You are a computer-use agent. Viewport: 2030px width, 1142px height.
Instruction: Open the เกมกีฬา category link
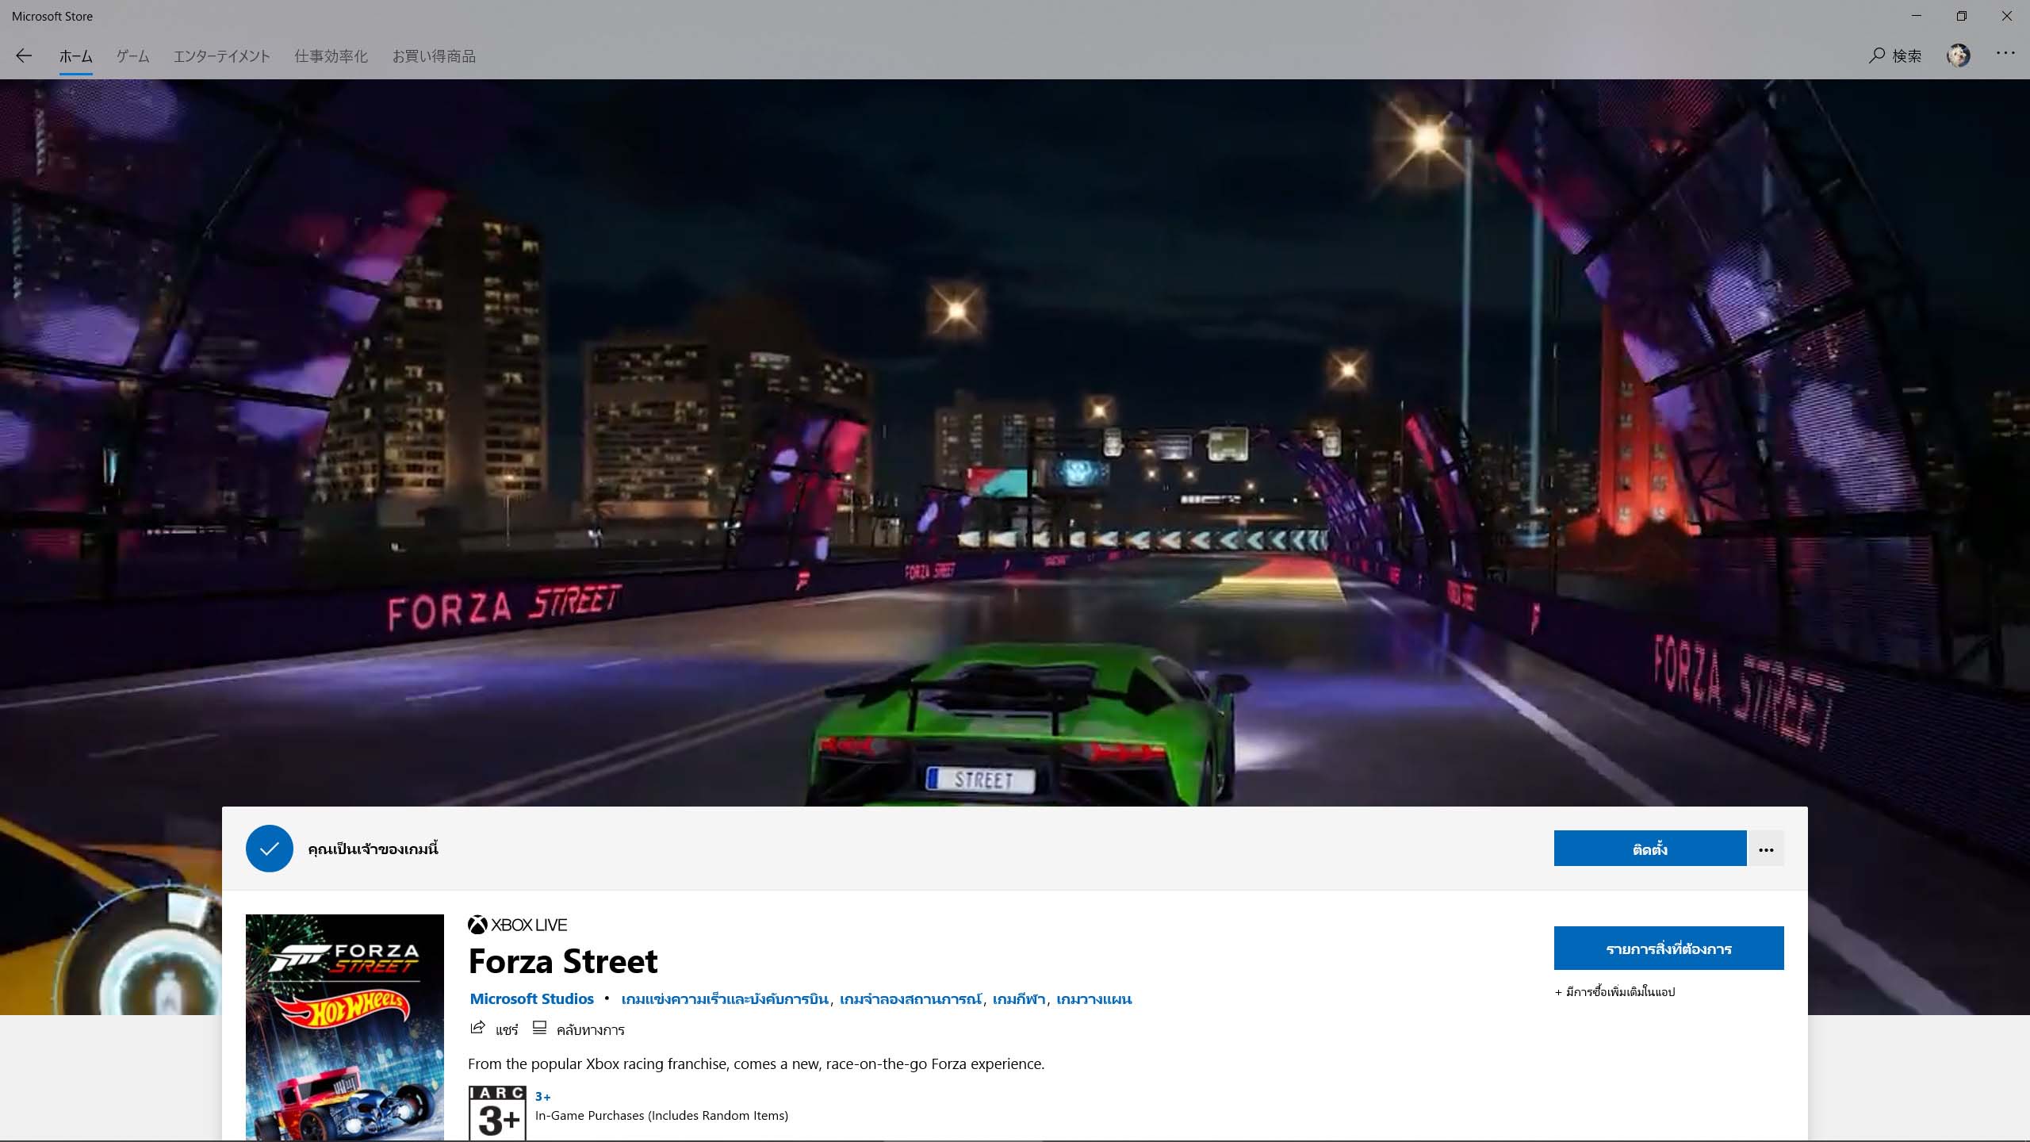1019,999
